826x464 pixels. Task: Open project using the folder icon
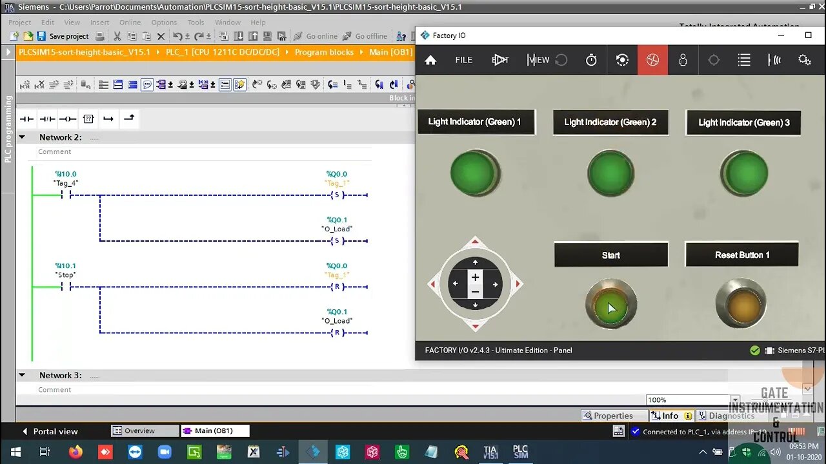pos(28,36)
